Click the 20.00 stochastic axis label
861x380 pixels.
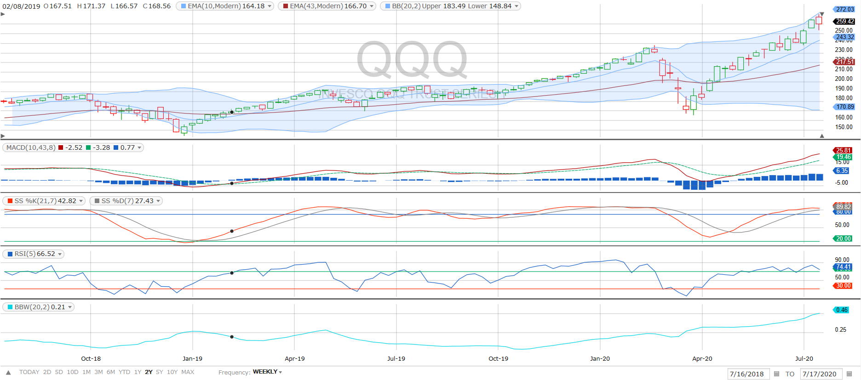(843, 238)
